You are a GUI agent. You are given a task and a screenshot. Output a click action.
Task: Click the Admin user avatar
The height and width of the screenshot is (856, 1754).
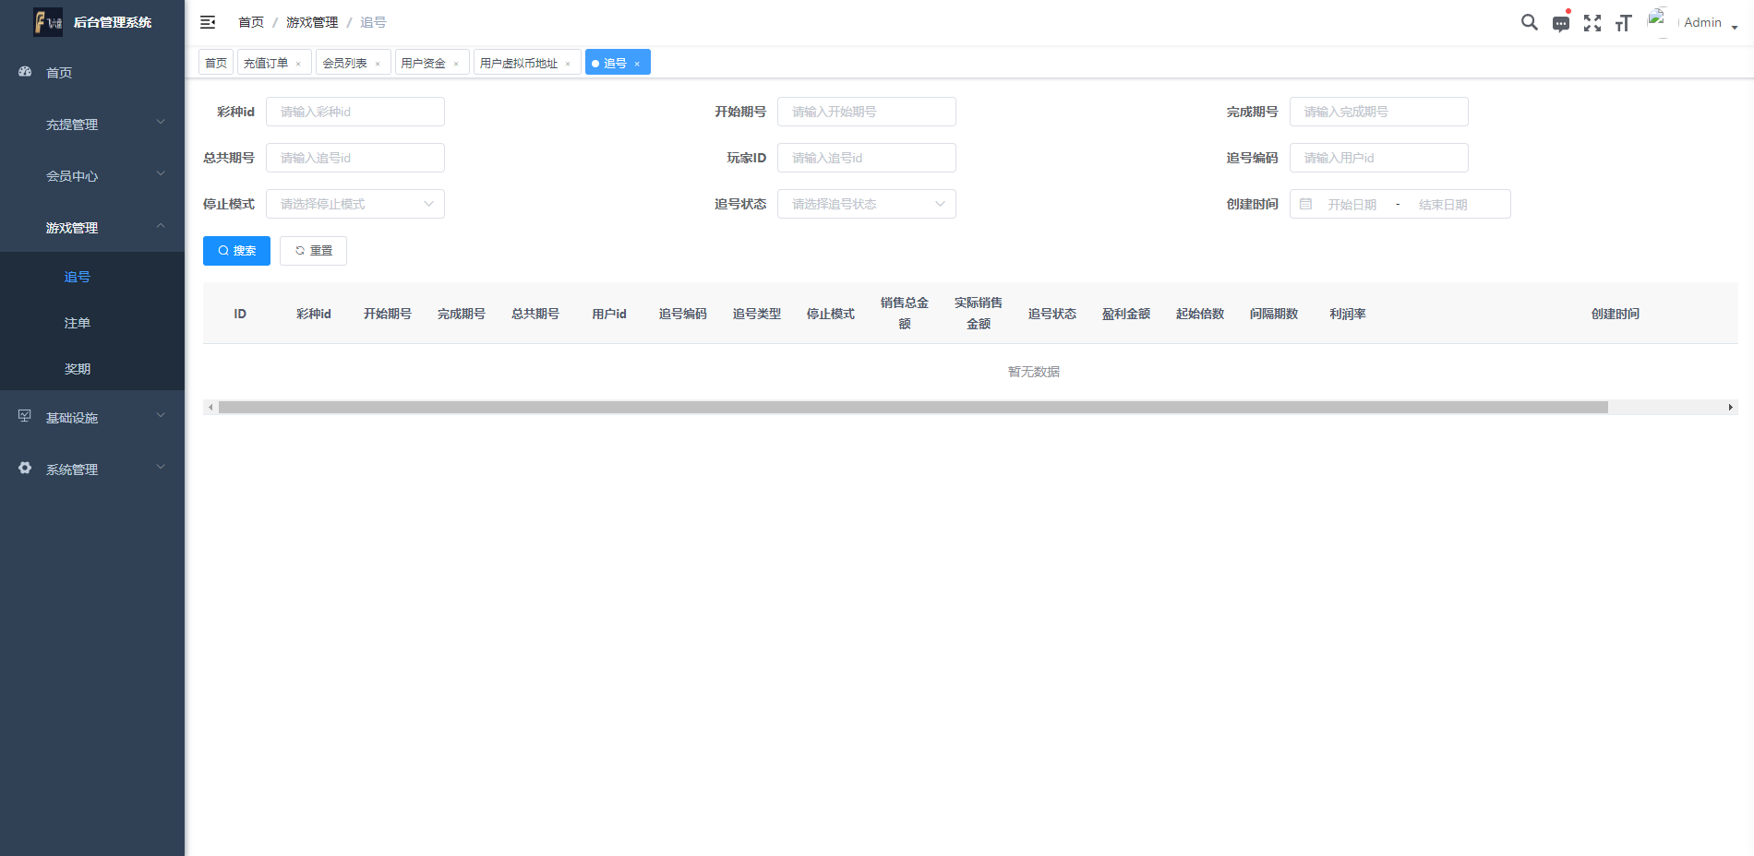pyautogui.click(x=1658, y=22)
